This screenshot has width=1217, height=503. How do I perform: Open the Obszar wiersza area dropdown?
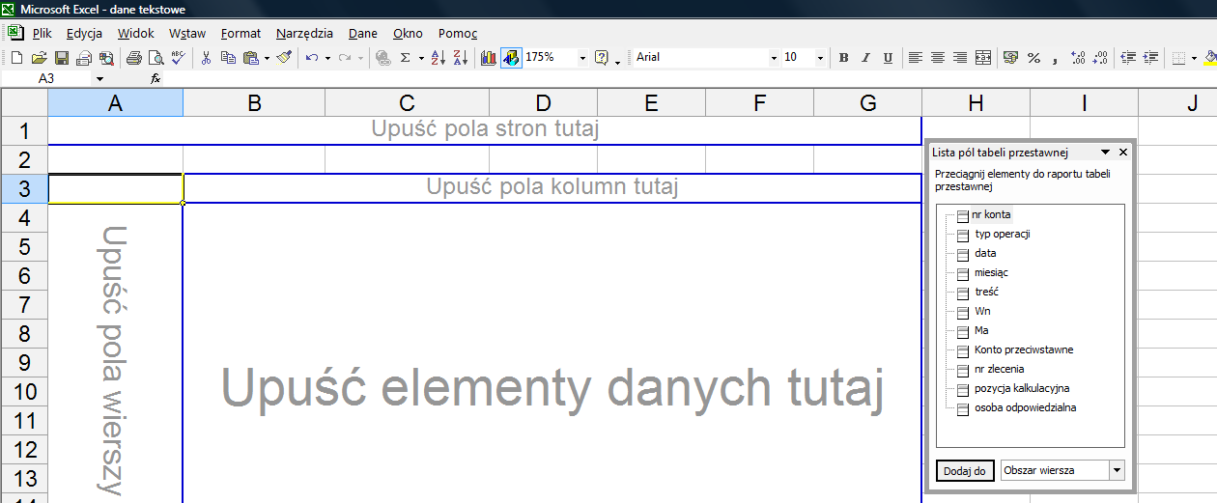tap(1118, 470)
